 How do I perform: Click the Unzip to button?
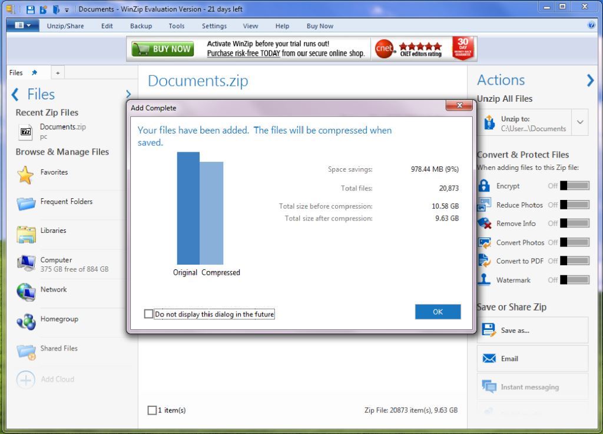click(x=525, y=123)
